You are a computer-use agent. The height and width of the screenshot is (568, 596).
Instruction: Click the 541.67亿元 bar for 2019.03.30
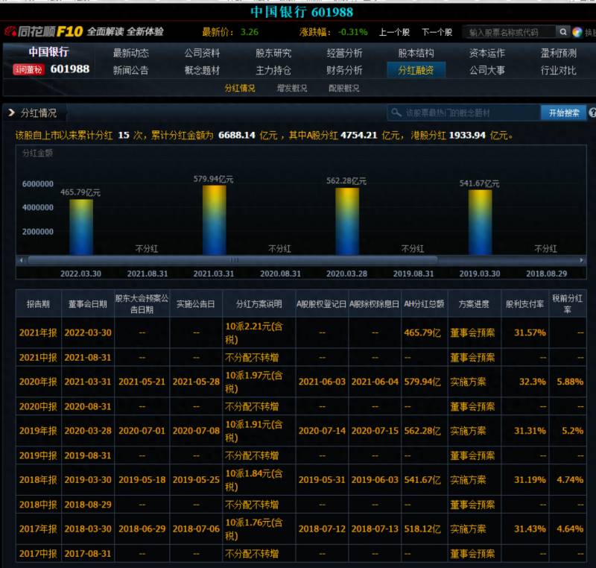(x=480, y=222)
